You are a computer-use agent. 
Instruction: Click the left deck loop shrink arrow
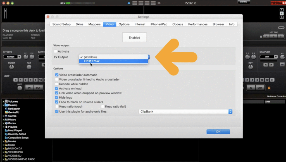pyautogui.click(x=16, y=80)
